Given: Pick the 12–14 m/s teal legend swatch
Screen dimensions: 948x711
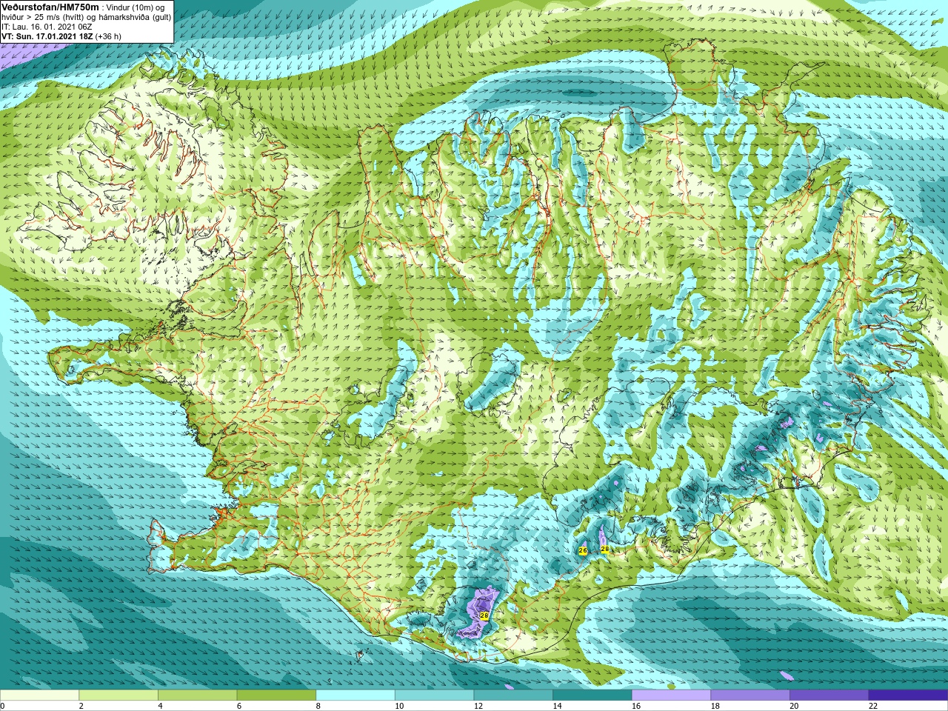Looking at the screenshot, I should pyautogui.click(x=513, y=695).
